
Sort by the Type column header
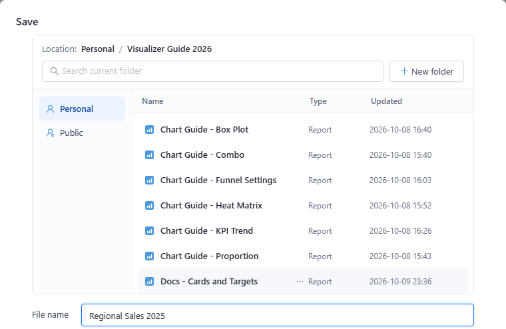pyautogui.click(x=318, y=101)
